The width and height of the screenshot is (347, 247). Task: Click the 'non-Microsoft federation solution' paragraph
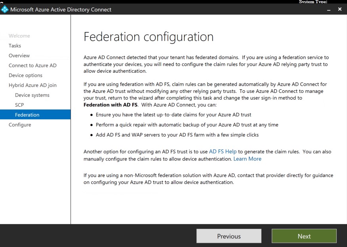tap(208, 179)
